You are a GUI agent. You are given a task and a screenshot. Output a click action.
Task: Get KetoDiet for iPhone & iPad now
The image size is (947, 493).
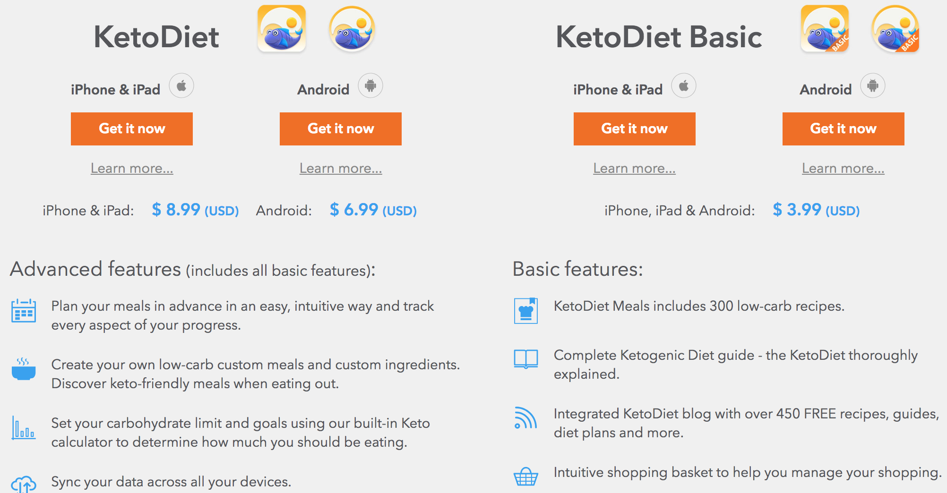pos(132,129)
